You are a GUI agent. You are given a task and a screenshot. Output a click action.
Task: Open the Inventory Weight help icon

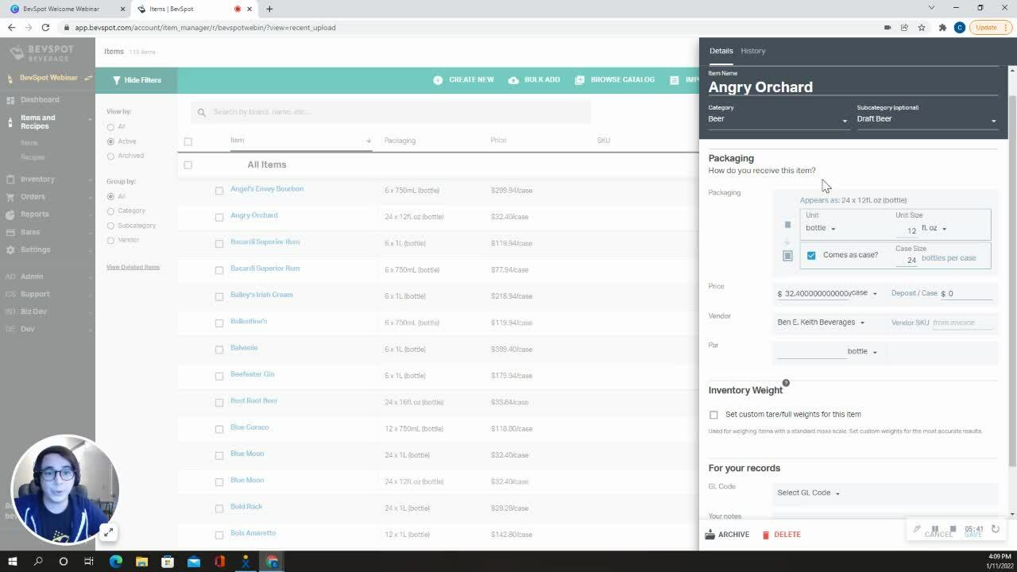coord(786,383)
